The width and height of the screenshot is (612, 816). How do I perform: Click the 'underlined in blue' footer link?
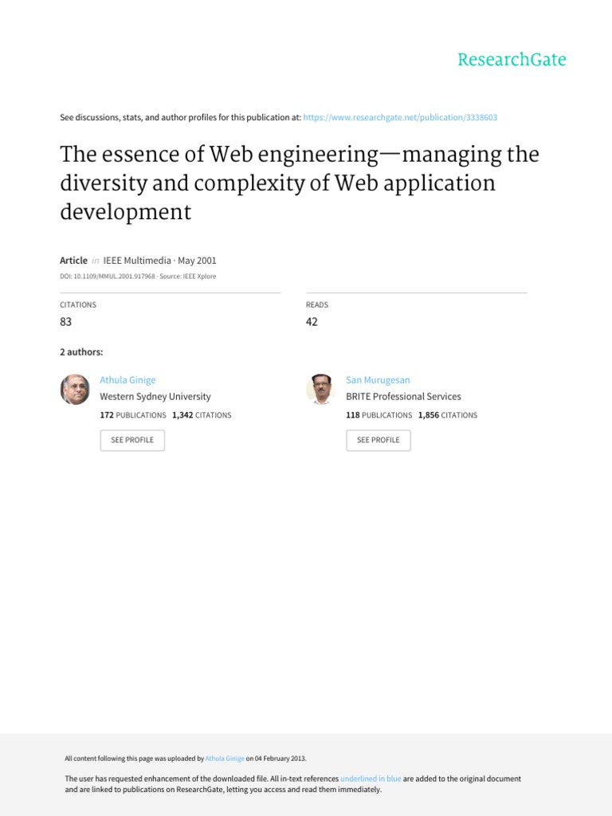pyautogui.click(x=371, y=779)
